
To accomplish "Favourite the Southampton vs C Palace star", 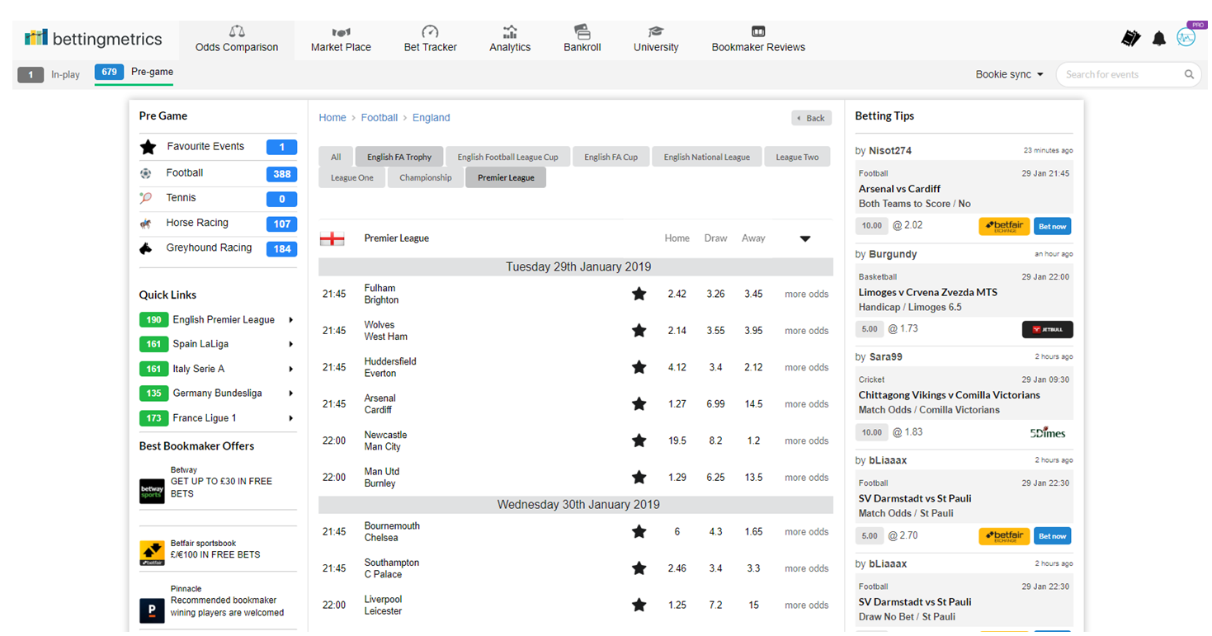I will 639,568.
